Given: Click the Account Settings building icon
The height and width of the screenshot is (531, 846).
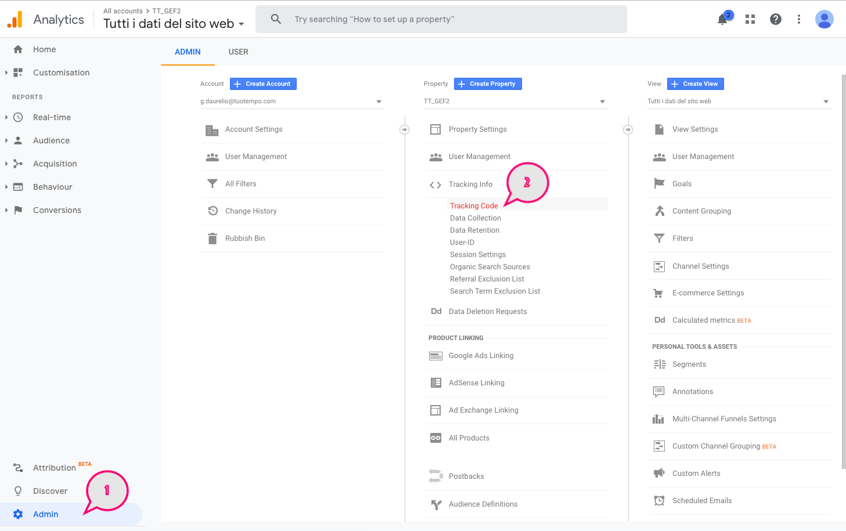Looking at the screenshot, I should pos(212,130).
